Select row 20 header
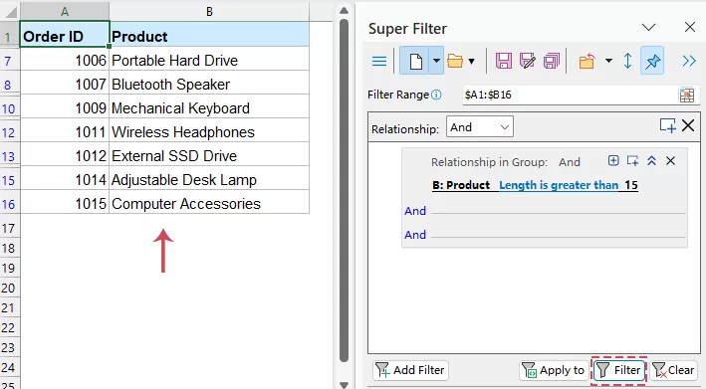 click(x=9, y=289)
